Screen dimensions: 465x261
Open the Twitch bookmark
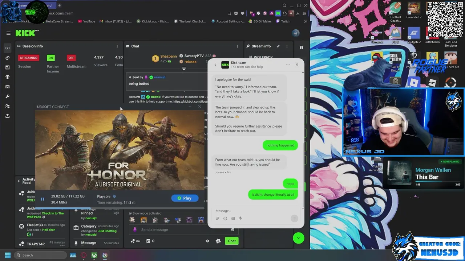pyautogui.click(x=283, y=21)
